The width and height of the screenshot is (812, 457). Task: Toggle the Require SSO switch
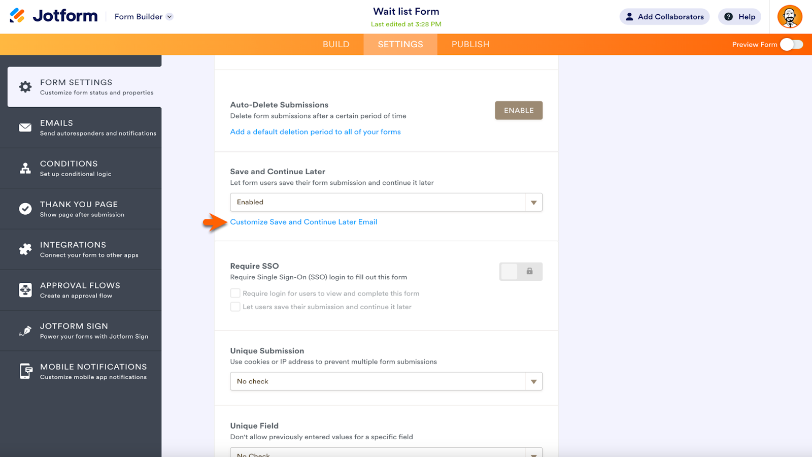(520, 272)
